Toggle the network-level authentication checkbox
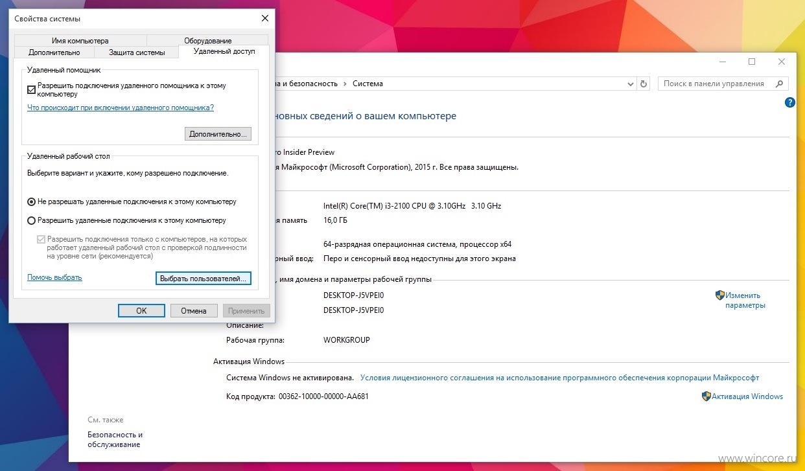The image size is (805, 471). [x=41, y=239]
